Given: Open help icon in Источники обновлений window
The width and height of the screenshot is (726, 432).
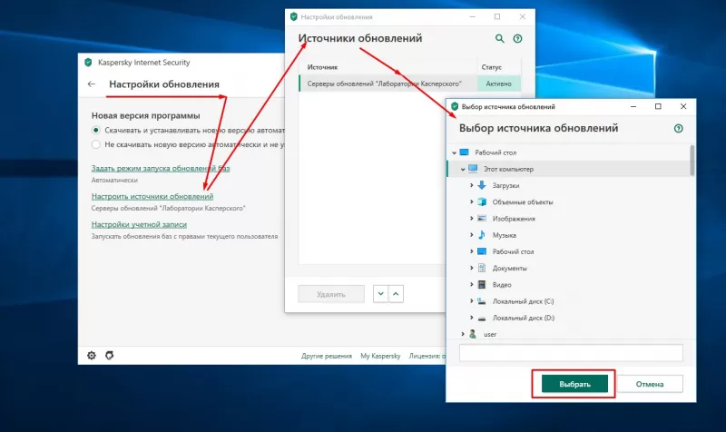Looking at the screenshot, I should [x=517, y=39].
